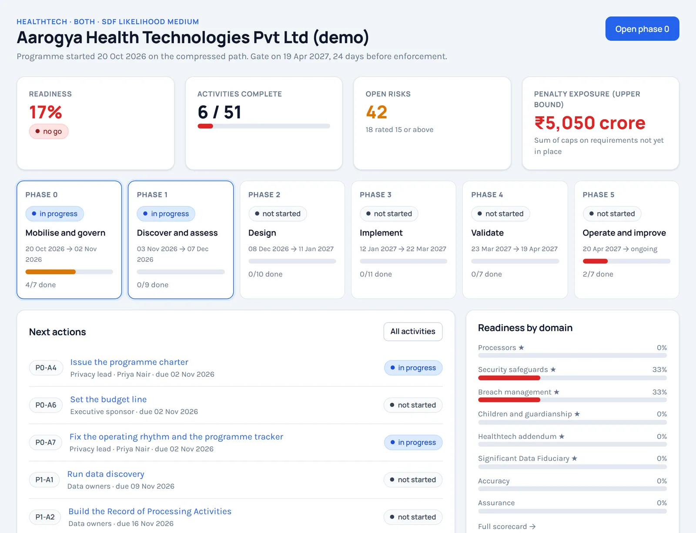Click the P0-A4 activity code badge
This screenshot has height=533, width=696.
46,368
